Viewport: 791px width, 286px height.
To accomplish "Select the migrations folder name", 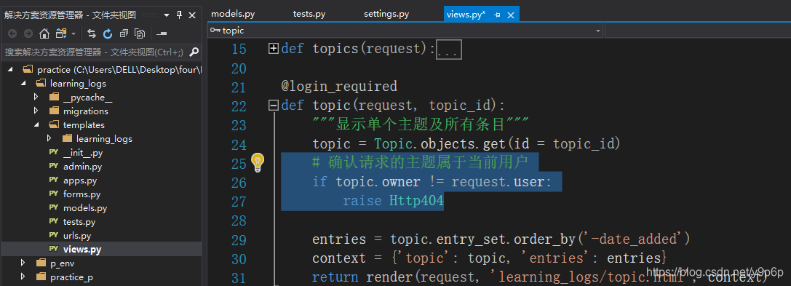I will [x=85, y=111].
